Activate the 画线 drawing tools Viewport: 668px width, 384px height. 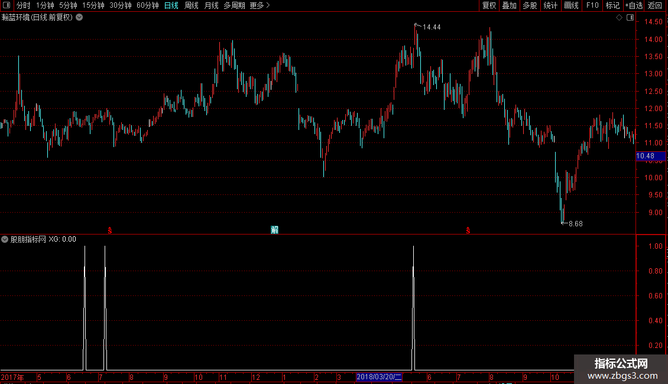[571, 5]
